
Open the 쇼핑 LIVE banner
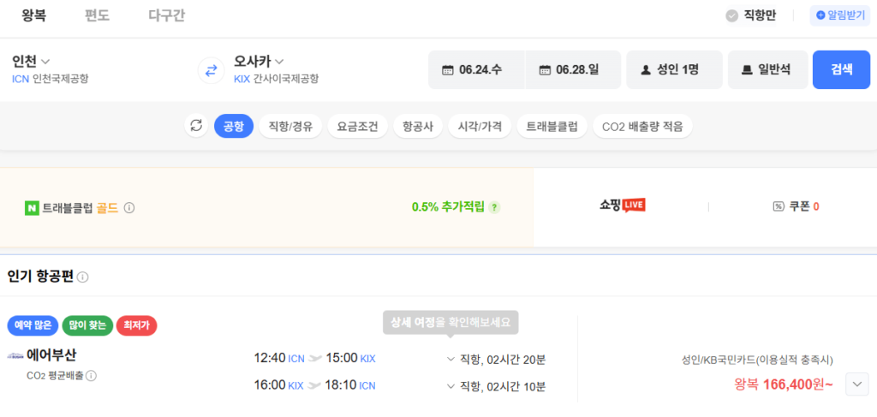pyautogui.click(x=622, y=206)
